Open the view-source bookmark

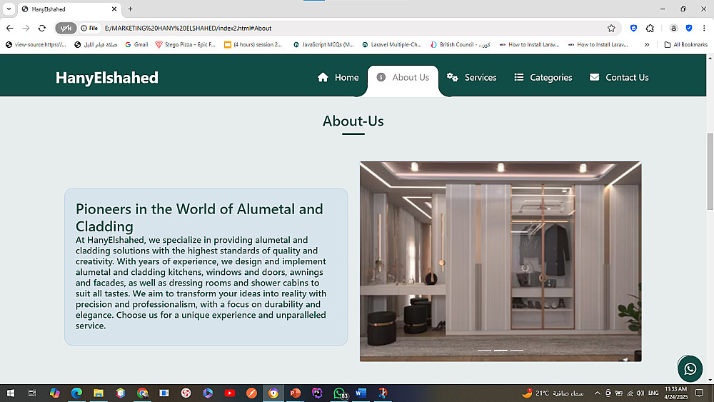click(x=36, y=44)
